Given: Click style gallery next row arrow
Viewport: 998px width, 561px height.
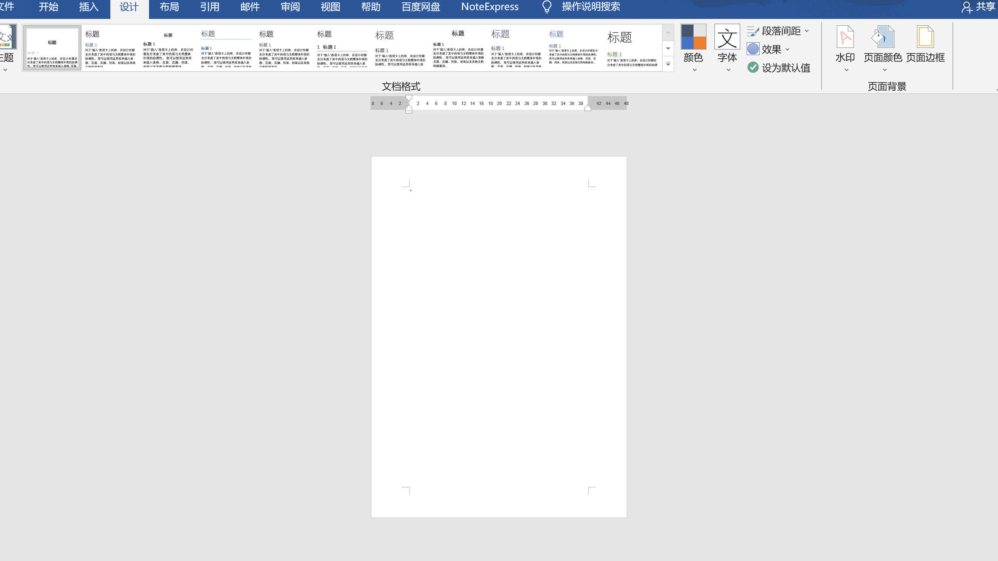Looking at the screenshot, I should [x=668, y=49].
